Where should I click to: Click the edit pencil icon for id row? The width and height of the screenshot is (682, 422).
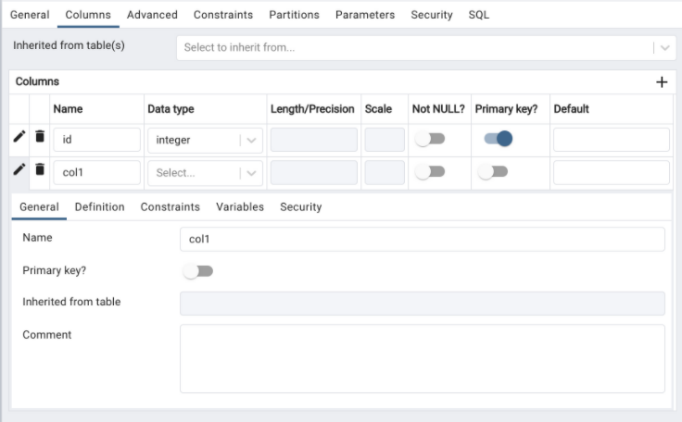(19, 137)
